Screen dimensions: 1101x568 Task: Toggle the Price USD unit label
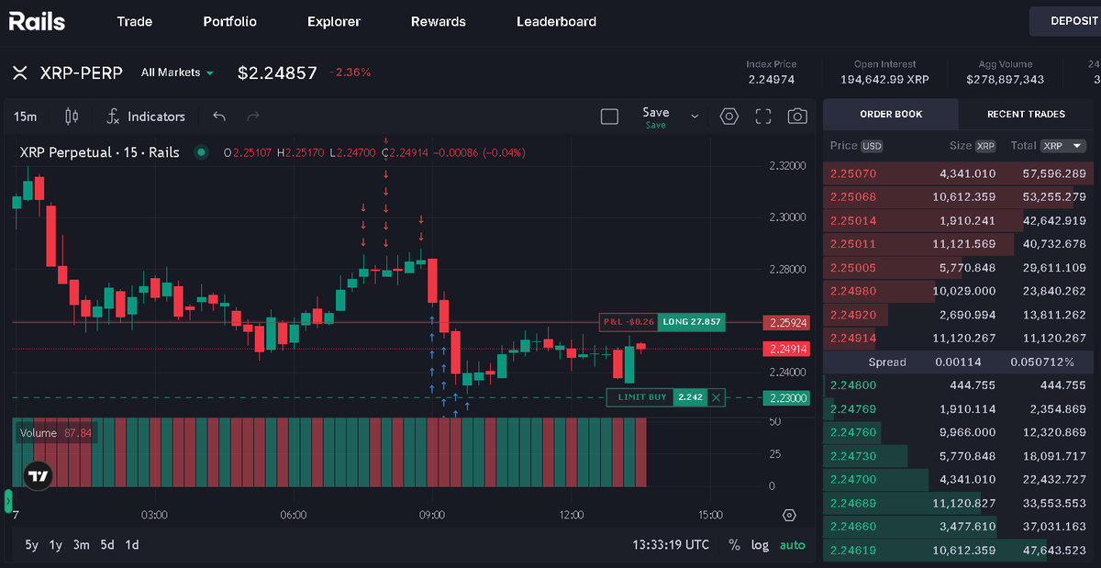click(873, 146)
